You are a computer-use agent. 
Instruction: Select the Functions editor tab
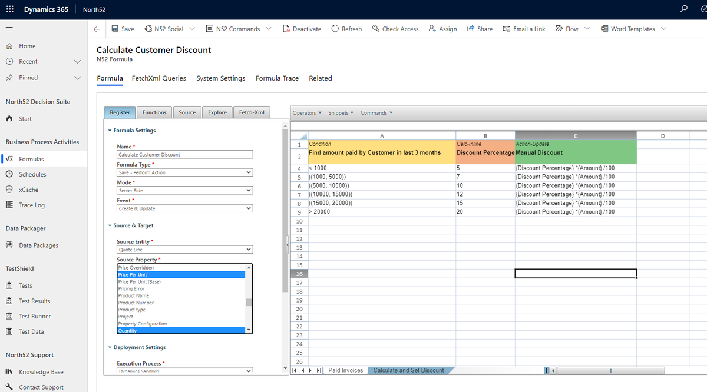[x=154, y=112]
